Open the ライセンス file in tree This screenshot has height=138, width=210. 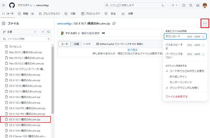tap(15, 47)
